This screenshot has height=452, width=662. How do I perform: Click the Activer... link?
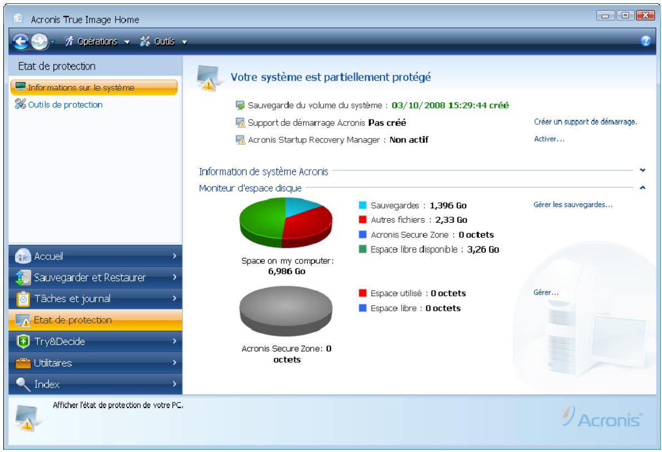click(x=549, y=139)
